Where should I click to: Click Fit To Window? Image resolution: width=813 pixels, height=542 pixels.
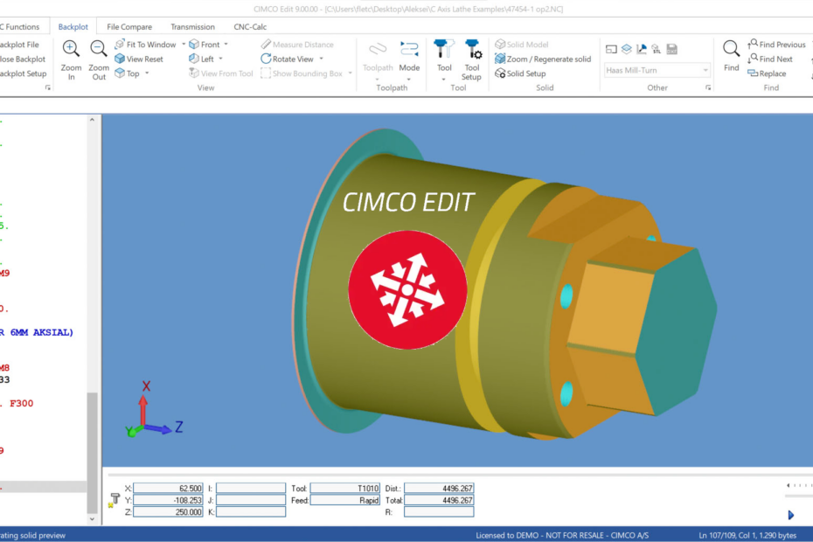point(146,45)
